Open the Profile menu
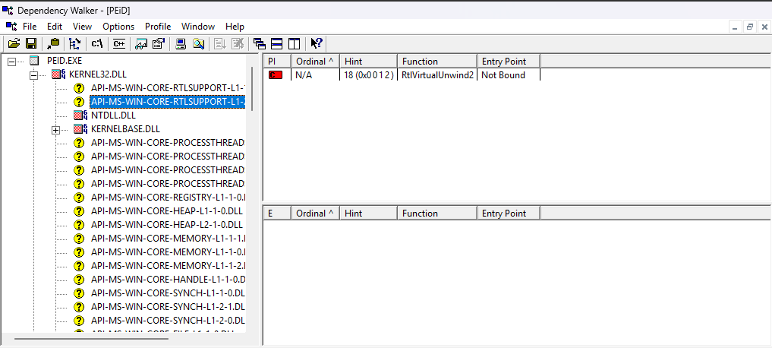This screenshot has height=348, width=772. 158,26
